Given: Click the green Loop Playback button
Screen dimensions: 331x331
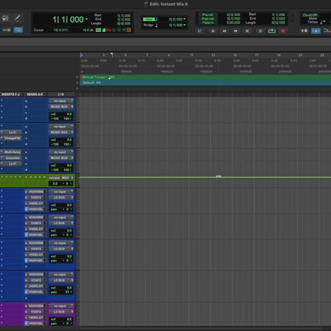Looking at the screenshot, I should (271, 31).
